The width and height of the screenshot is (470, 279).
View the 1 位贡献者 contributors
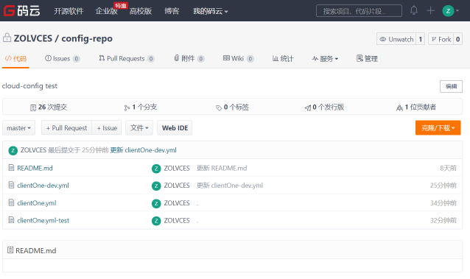coord(416,107)
